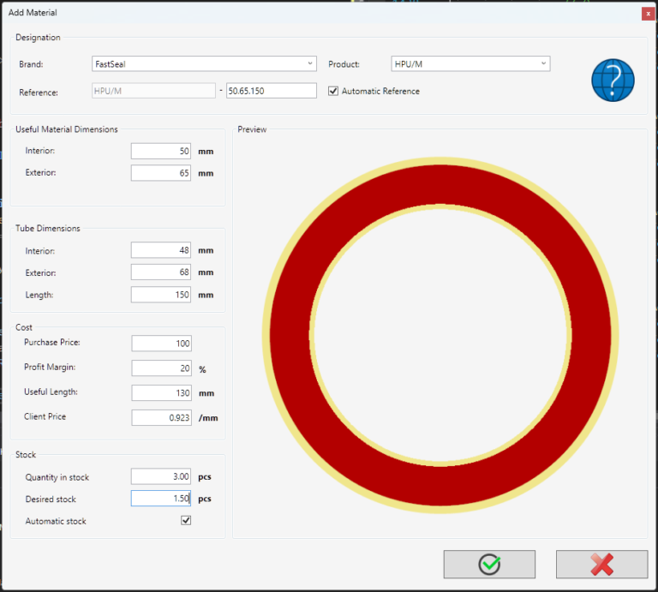The image size is (658, 592).
Task: Click the Client Price field showing 0.923
Action: pyautogui.click(x=162, y=417)
